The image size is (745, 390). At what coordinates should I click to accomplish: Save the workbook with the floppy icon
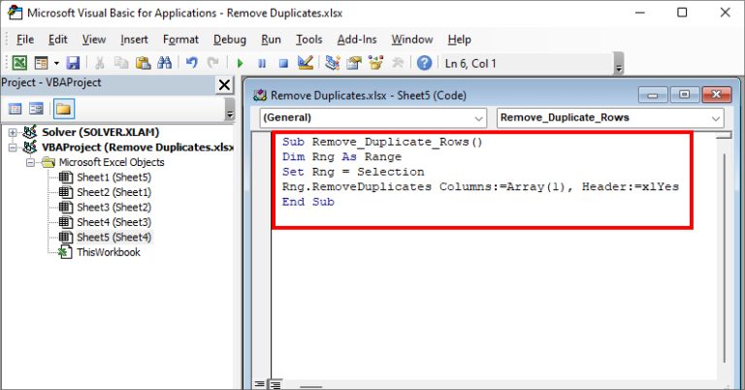coord(73,63)
